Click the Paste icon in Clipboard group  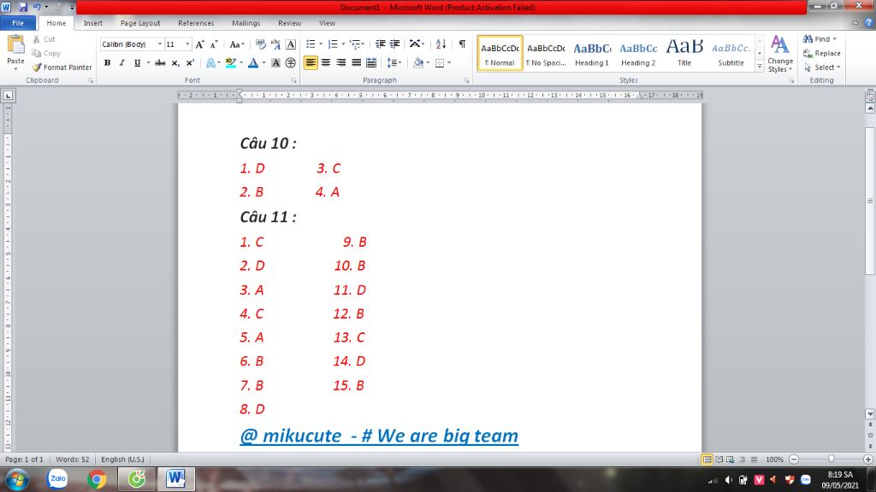click(15, 44)
